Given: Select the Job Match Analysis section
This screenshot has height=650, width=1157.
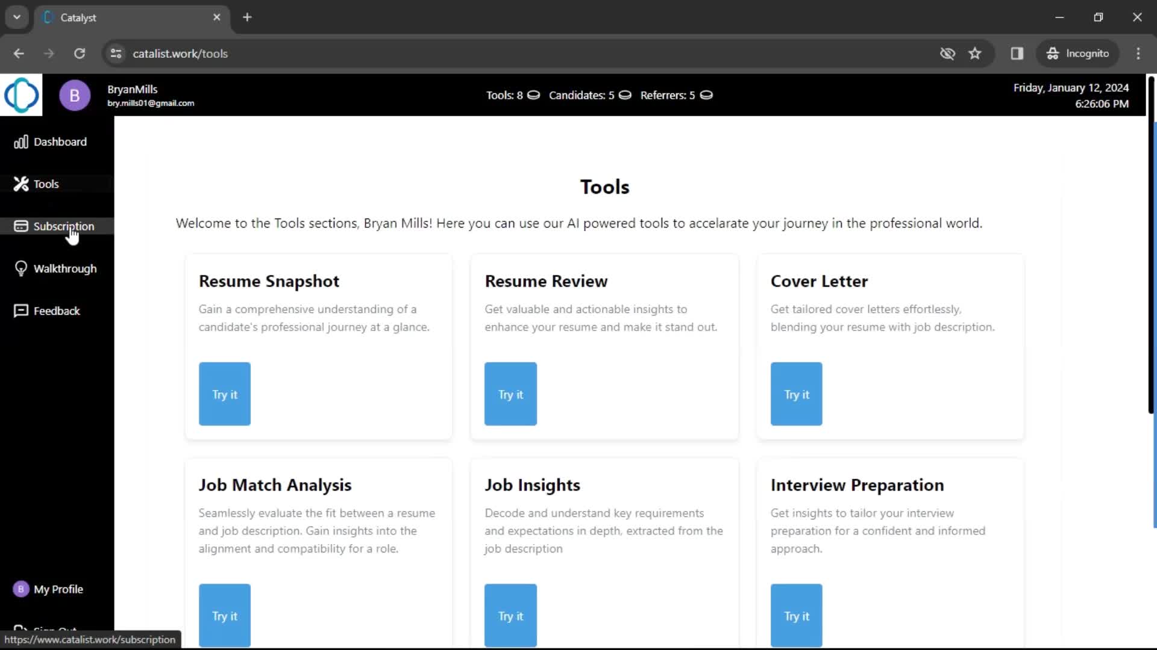Looking at the screenshot, I should point(318,556).
